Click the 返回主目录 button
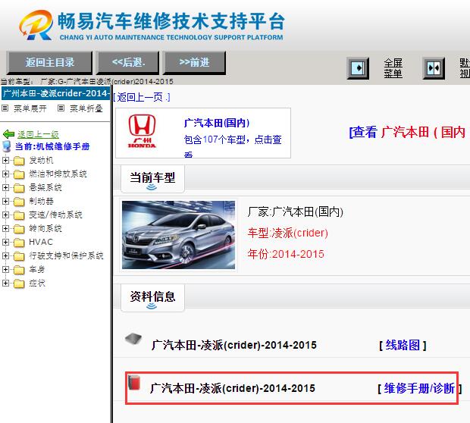The width and height of the screenshot is (470, 423). (49, 63)
